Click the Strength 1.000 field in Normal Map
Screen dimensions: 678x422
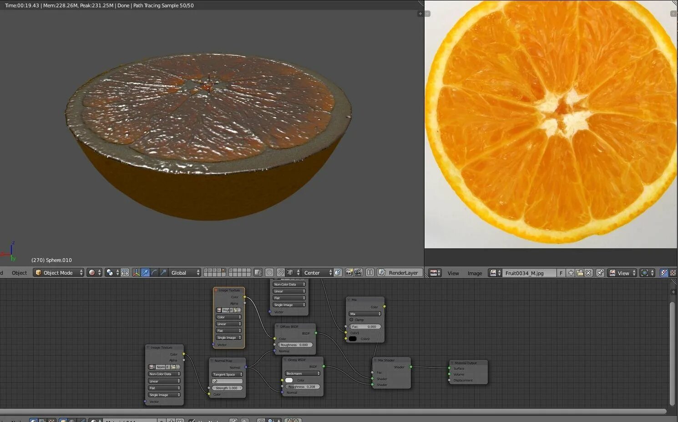click(227, 388)
